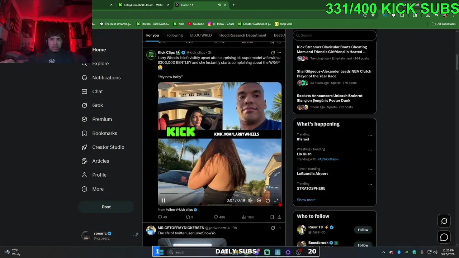The width and height of the screenshot is (459, 258).
Task: Open Shai Gilgeous-Alexander Clutch Player story
Action: click(x=334, y=77)
